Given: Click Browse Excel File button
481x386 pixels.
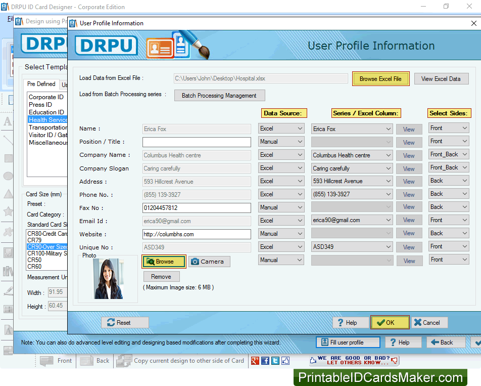Looking at the screenshot, I should click(x=380, y=79).
